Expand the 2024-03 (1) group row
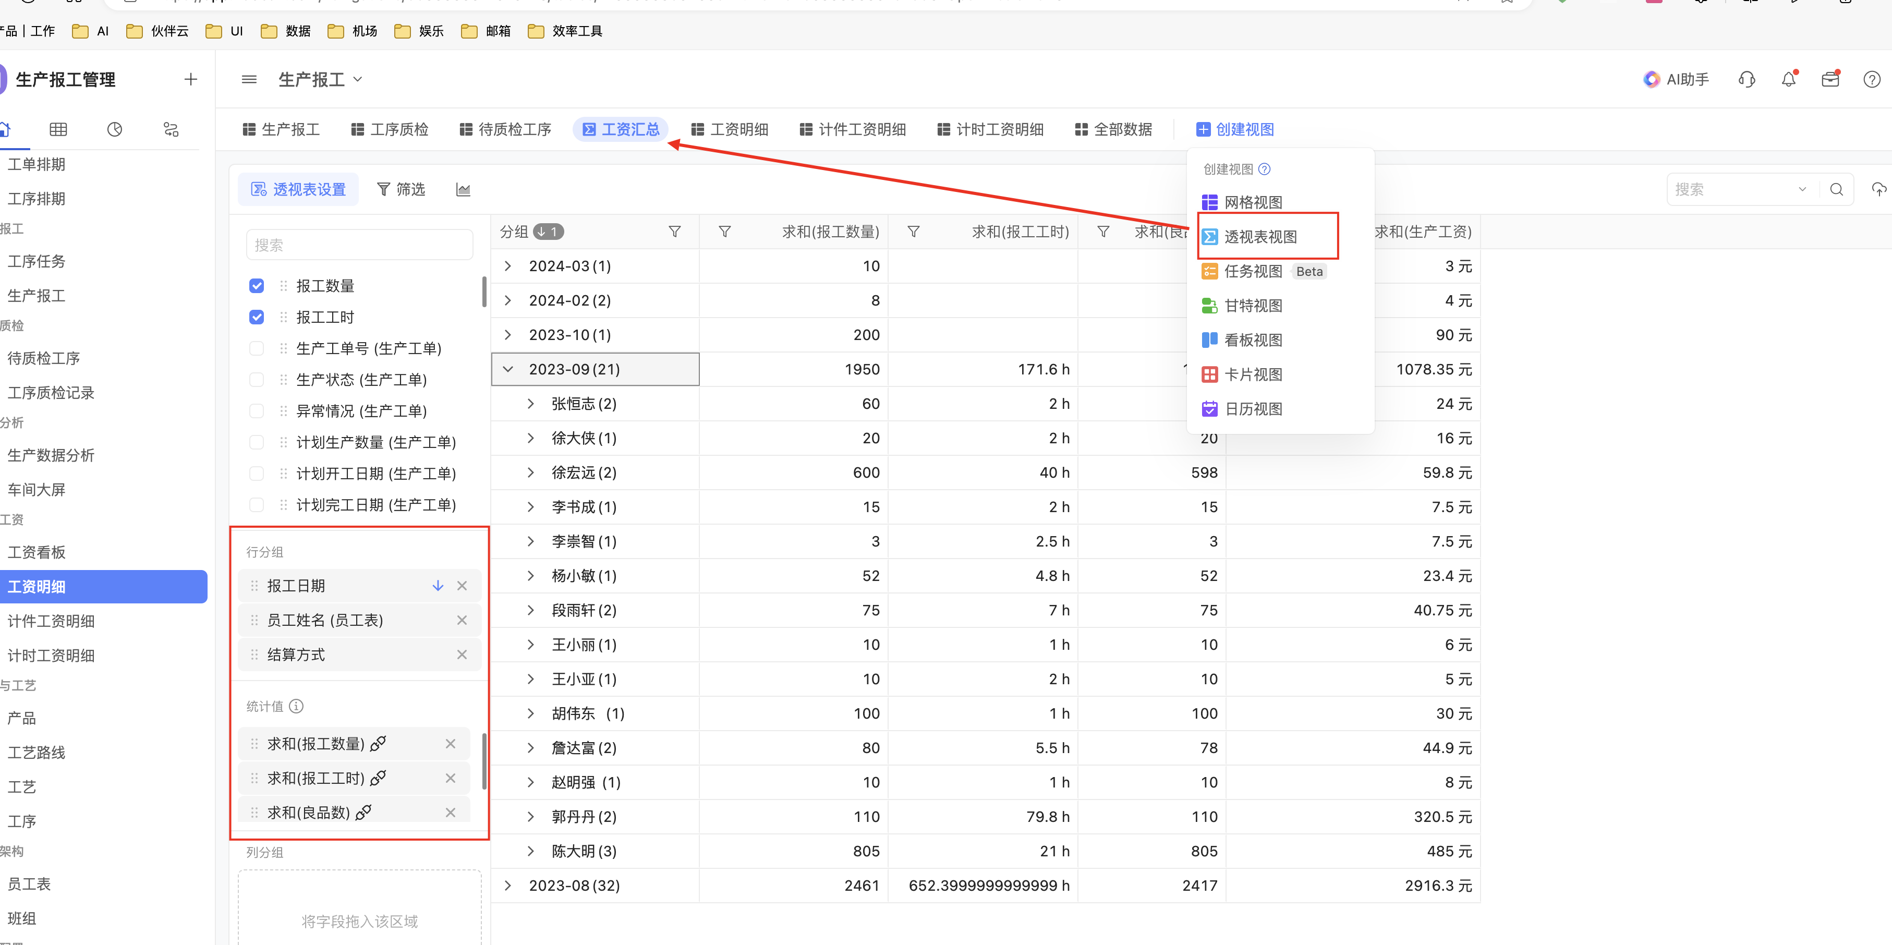1892x945 pixels. 507,266
